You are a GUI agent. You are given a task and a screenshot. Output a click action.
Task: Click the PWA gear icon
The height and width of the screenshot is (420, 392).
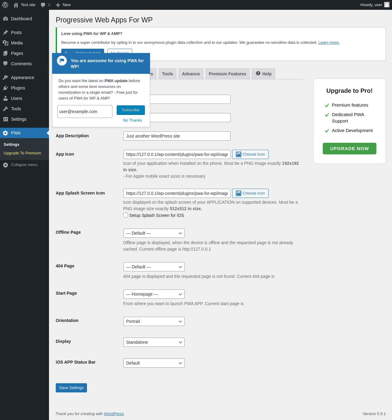[6, 133]
